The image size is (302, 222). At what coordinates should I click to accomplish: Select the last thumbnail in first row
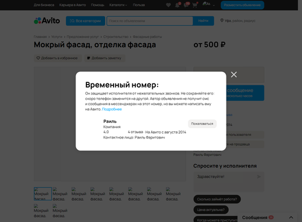point(173,194)
